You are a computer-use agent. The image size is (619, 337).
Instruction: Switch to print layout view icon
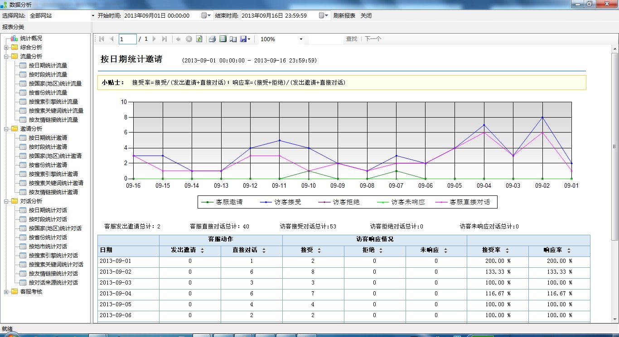222,39
